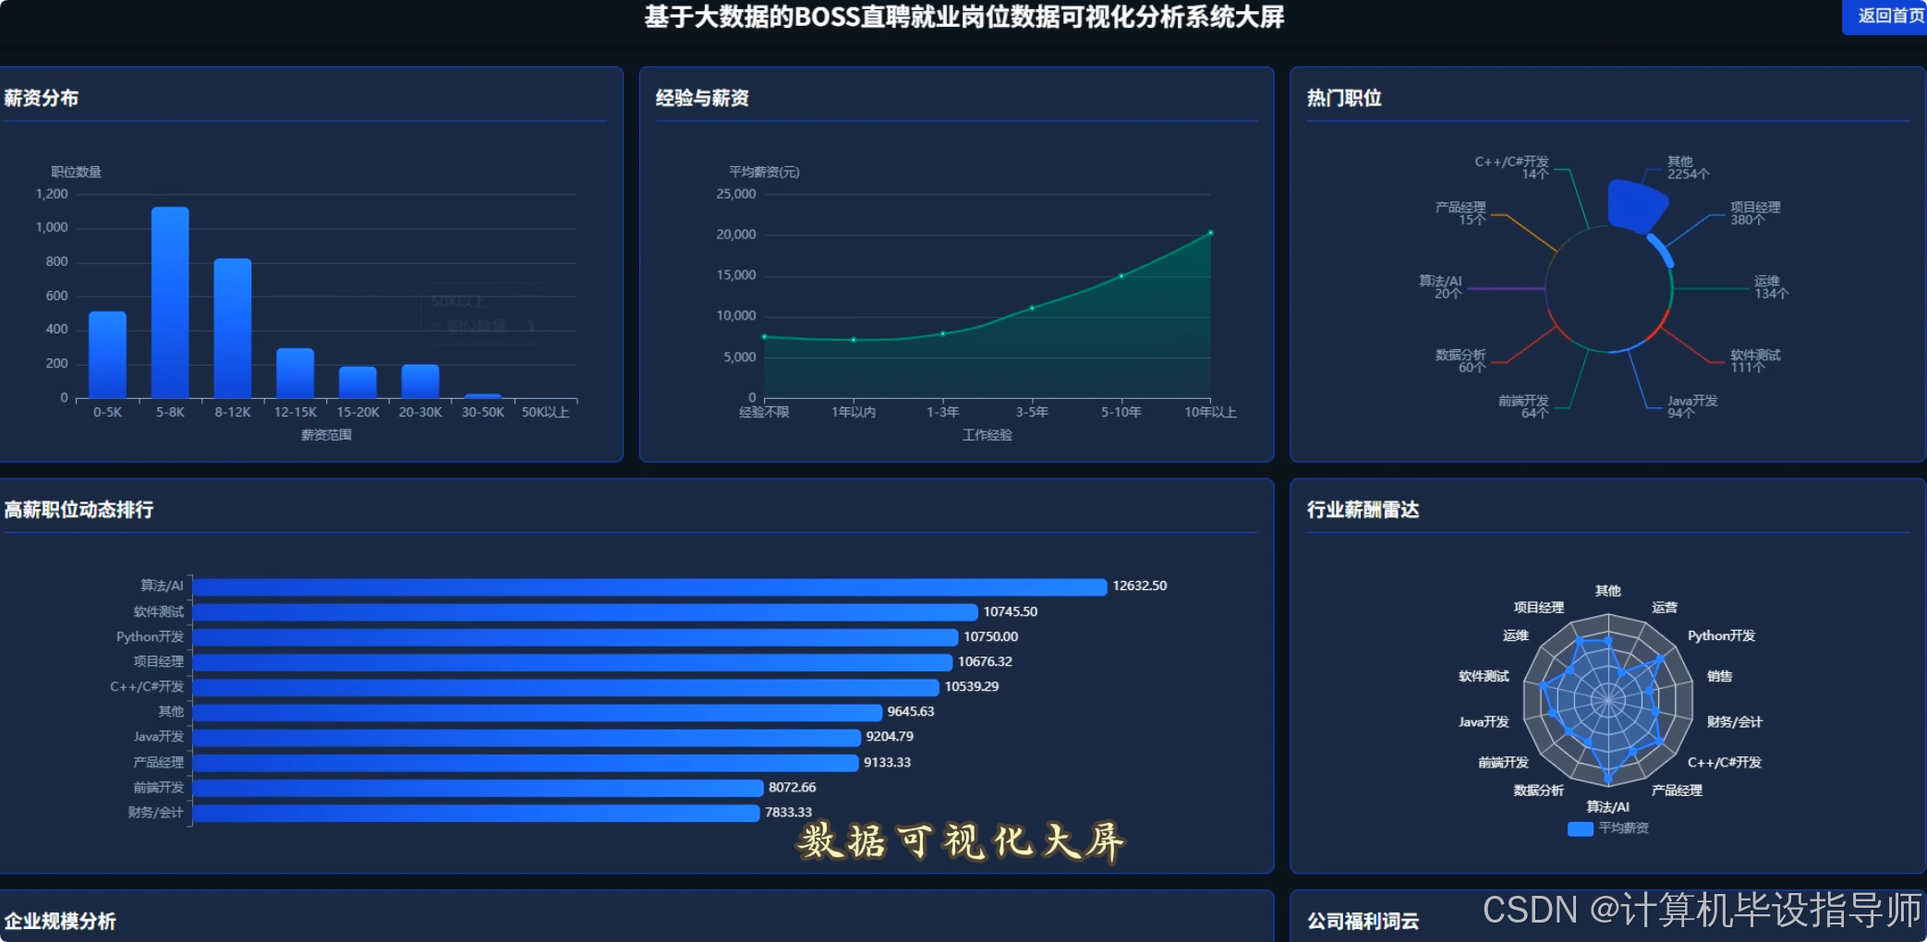
Task: Click the 5-8K salary bar
Action: tap(170, 303)
